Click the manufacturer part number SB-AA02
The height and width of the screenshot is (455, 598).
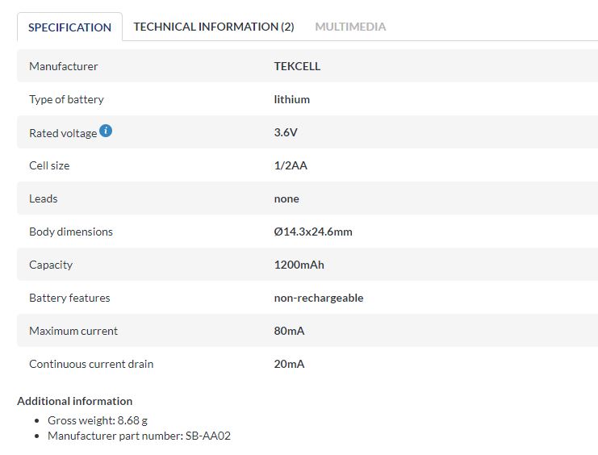tap(139, 436)
